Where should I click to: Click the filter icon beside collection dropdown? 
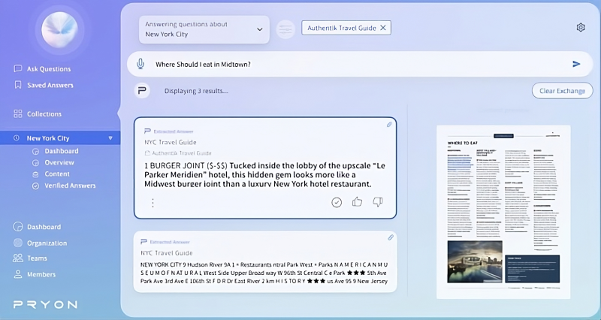pyautogui.click(x=285, y=29)
